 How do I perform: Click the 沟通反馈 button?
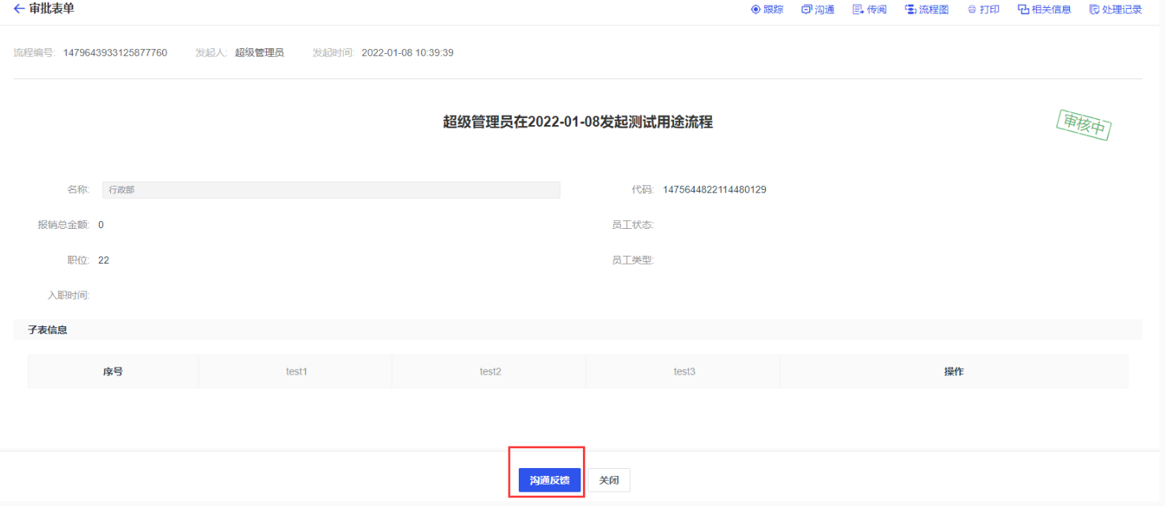(550, 480)
